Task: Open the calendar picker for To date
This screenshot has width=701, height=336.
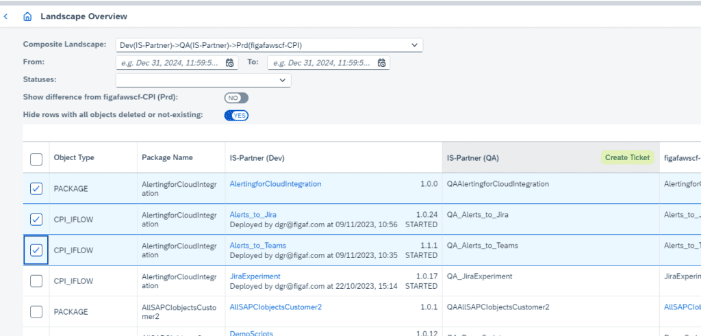Action: pos(381,63)
